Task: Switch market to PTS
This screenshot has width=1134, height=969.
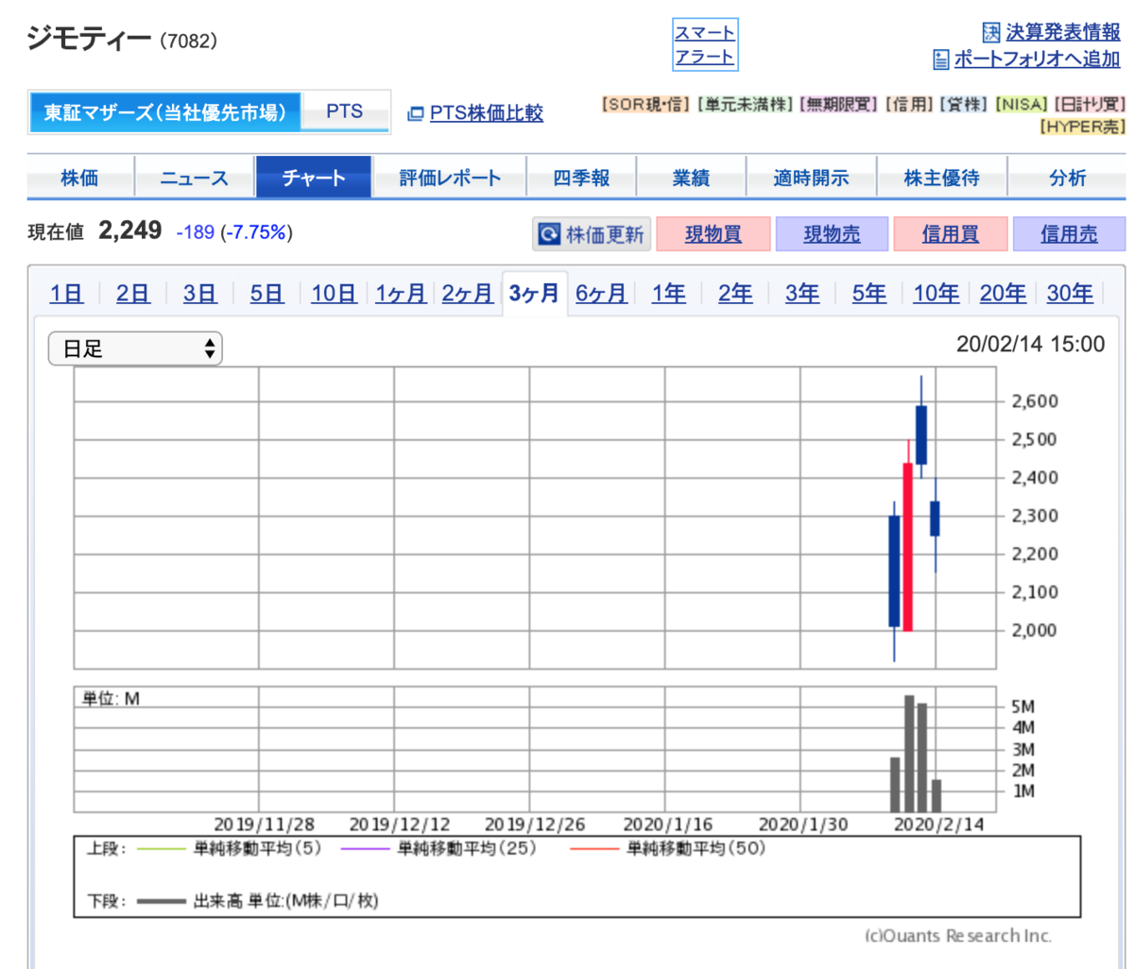Action: (345, 111)
